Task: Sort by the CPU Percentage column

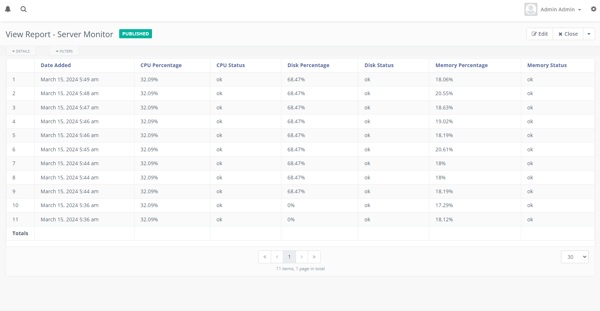Action: pos(161,65)
